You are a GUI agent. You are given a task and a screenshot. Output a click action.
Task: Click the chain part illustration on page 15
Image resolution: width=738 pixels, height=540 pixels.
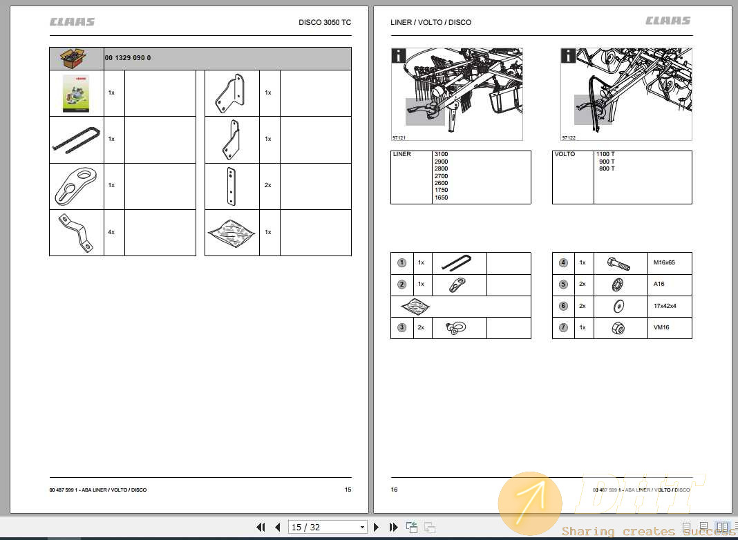[76, 139]
